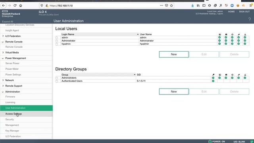Select the Authenticated Users group checkbox

(x=56, y=81)
